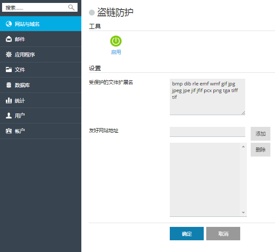Click the 添加 button
The width and height of the screenshot is (275, 252).
[260, 134]
